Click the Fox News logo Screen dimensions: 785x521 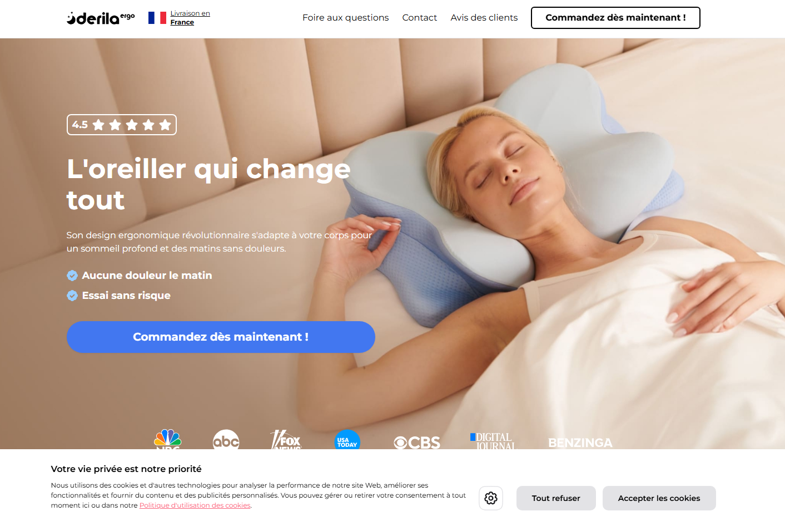click(286, 440)
